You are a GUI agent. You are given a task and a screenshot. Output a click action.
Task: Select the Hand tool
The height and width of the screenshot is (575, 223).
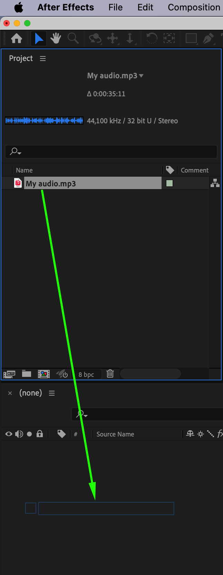[x=56, y=38]
